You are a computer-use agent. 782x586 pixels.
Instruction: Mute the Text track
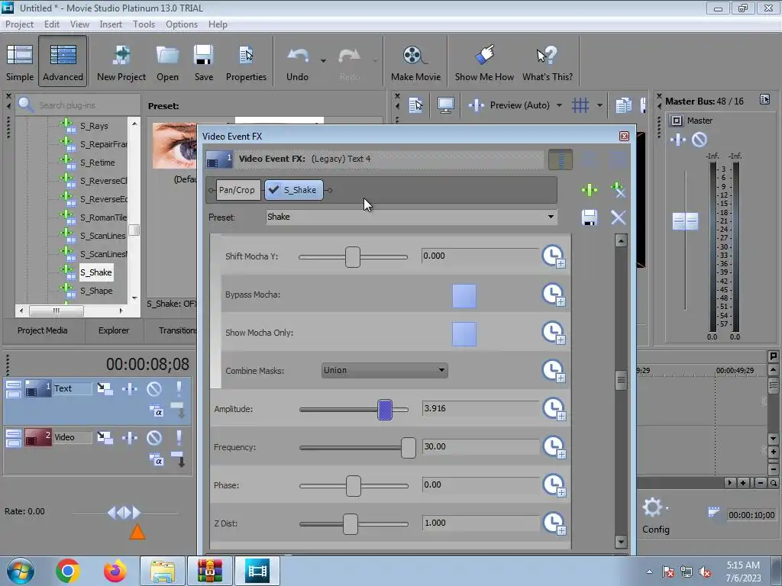coord(154,388)
